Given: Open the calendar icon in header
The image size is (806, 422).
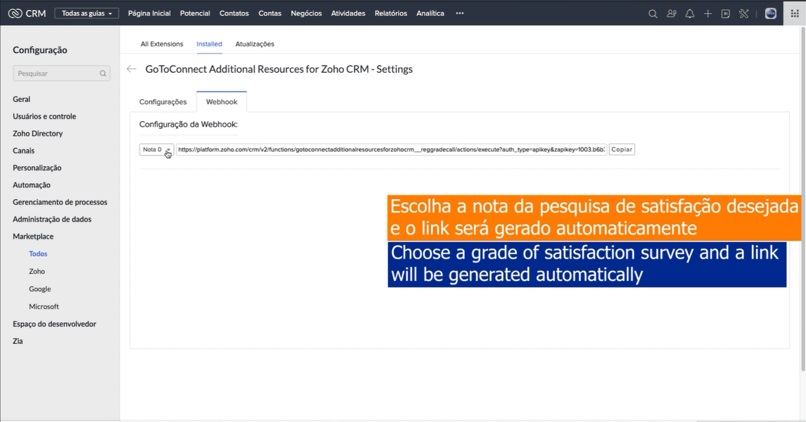Looking at the screenshot, I should pyautogui.click(x=725, y=13).
